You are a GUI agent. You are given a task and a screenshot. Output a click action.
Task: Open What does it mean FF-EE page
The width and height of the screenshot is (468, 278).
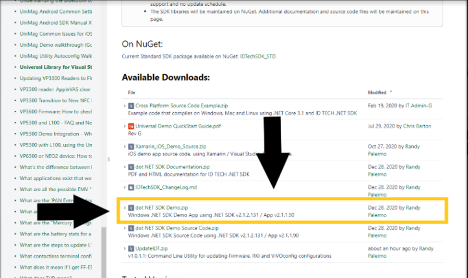pos(56,267)
